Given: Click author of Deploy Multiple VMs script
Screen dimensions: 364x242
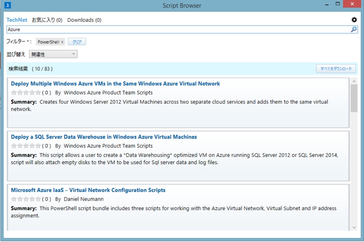Looking at the screenshot, I should pos(108,93).
